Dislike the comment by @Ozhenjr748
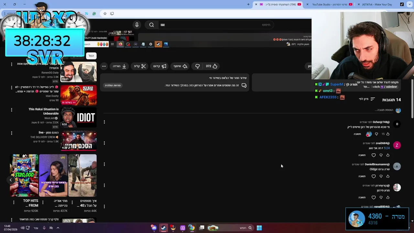Viewport: 414px width, 233px height. pyautogui.click(x=376, y=134)
